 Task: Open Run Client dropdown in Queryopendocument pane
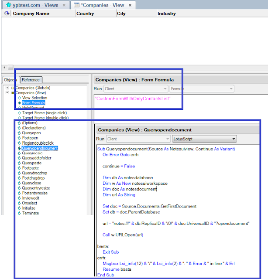(138, 139)
